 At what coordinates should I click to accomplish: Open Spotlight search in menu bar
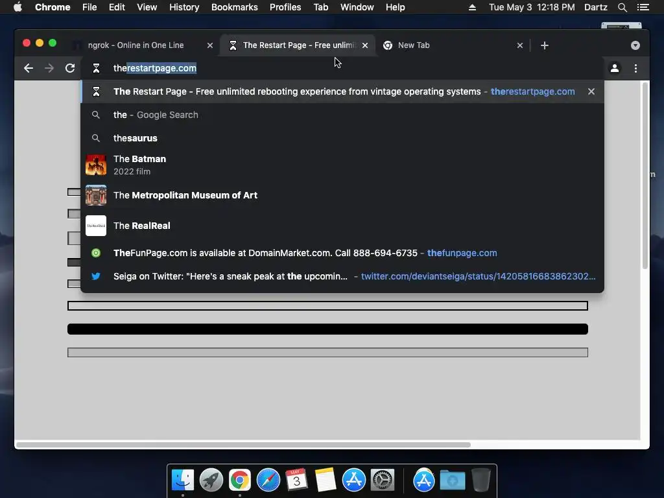(x=622, y=7)
